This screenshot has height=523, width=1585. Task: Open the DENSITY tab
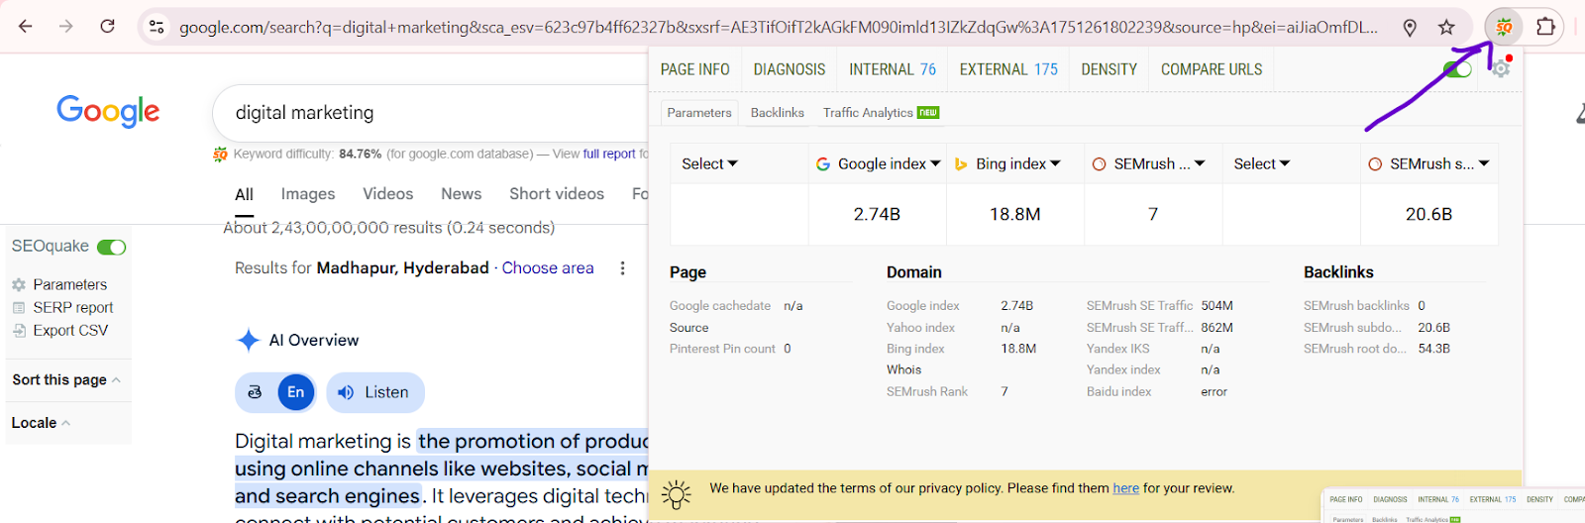[x=1109, y=69]
